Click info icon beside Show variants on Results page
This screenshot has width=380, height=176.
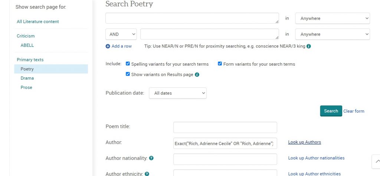click(197, 74)
